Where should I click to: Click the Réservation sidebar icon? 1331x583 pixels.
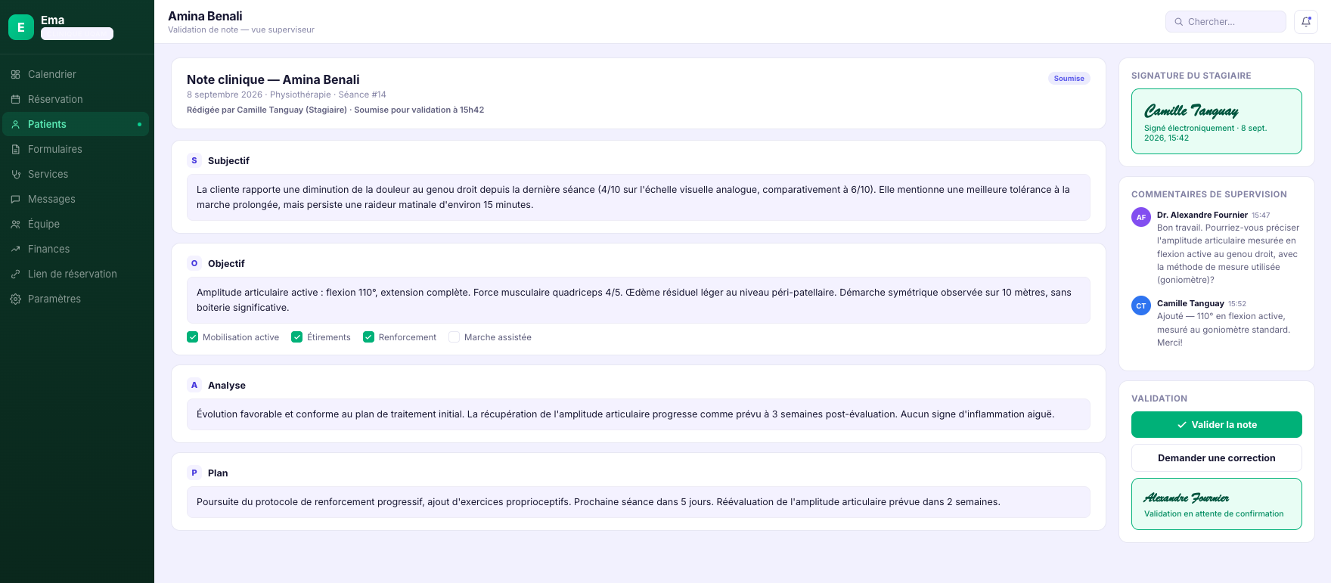point(15,99)
